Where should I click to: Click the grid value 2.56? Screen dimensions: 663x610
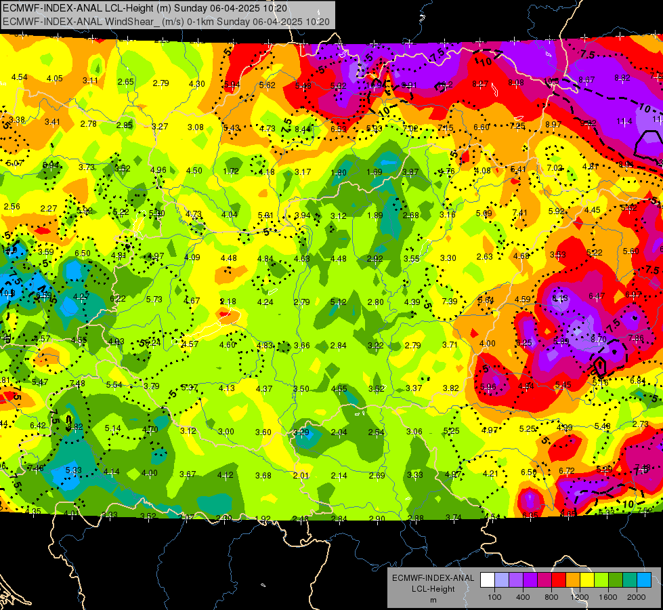[x=12, y=206]
